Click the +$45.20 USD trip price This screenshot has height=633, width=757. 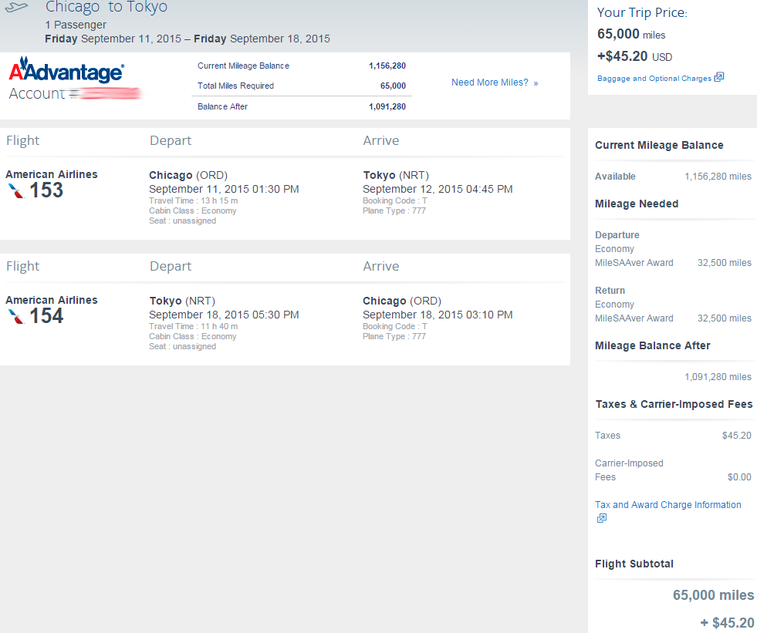click(x=634, y=56)
